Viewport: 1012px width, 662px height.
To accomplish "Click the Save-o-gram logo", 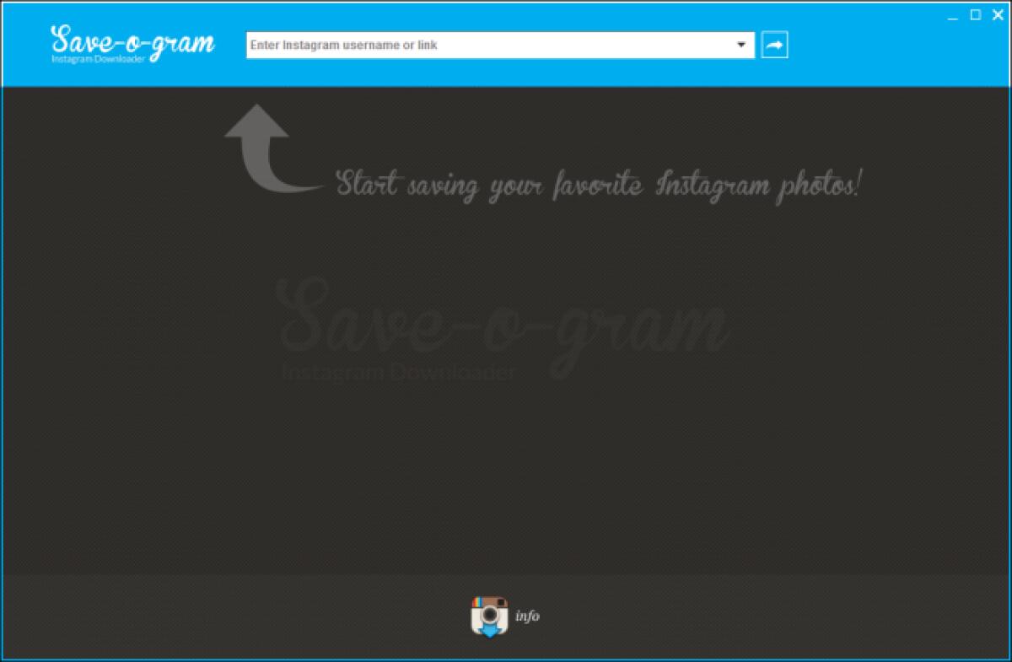I will pos(135,40).
